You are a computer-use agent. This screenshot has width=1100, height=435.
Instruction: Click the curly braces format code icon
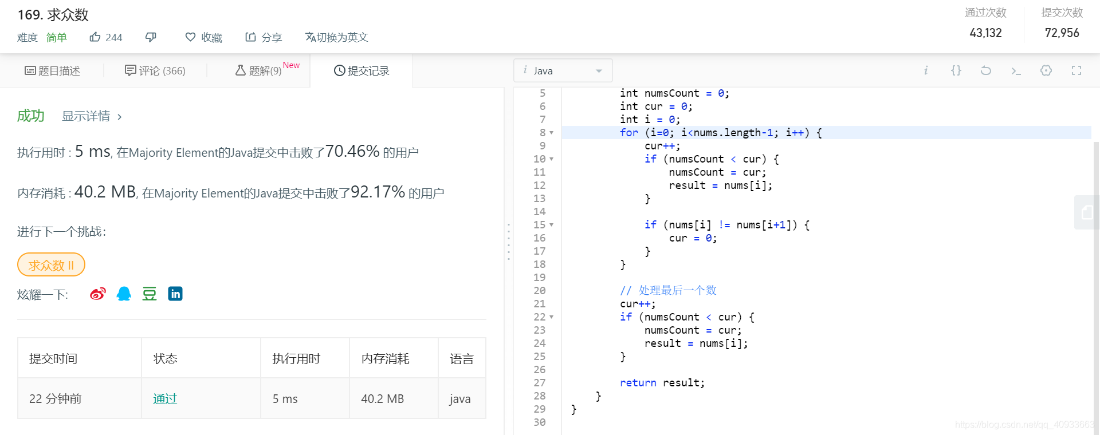point(956,70)
